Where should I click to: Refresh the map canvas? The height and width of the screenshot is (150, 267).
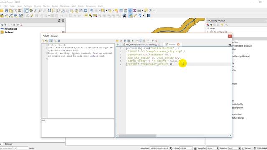click(85, 10)
